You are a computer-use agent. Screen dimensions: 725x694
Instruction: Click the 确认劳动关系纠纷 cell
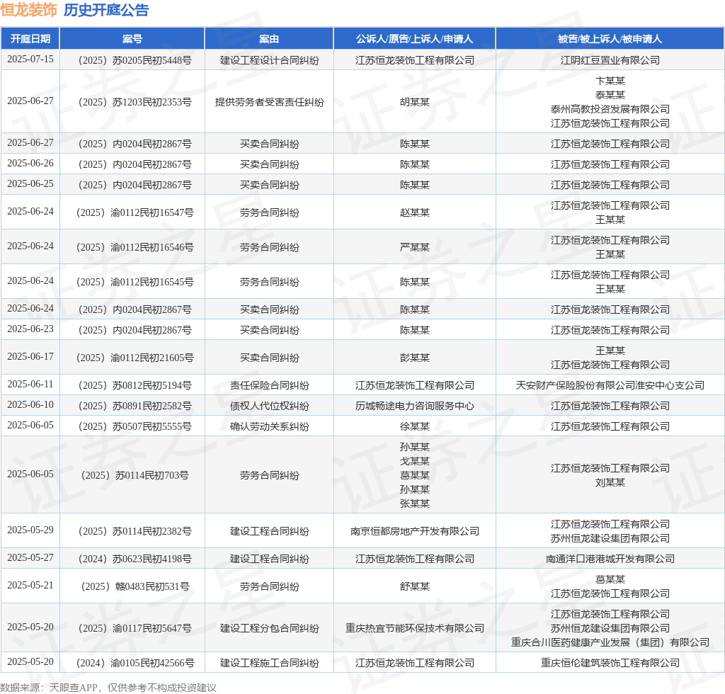[x=269, y=426]
